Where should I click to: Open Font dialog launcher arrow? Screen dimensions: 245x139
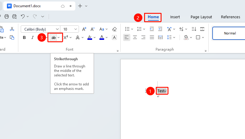(117, 51)
